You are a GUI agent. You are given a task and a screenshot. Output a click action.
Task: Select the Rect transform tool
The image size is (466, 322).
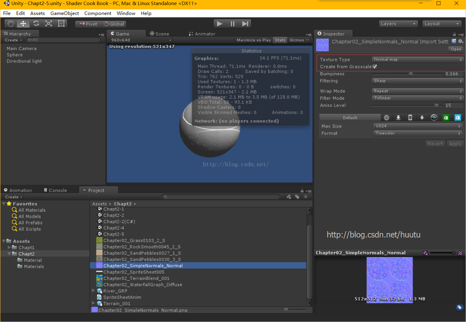pyautogui.click(x=61, y=24)
